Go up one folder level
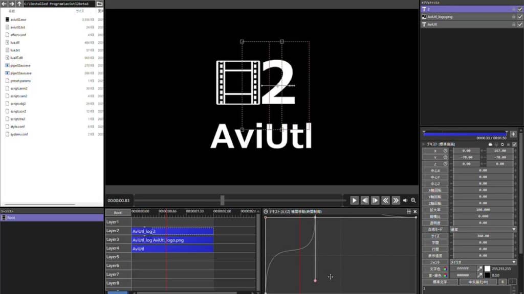This screenshot has width=524, height=294. click(x=19, y=4)
